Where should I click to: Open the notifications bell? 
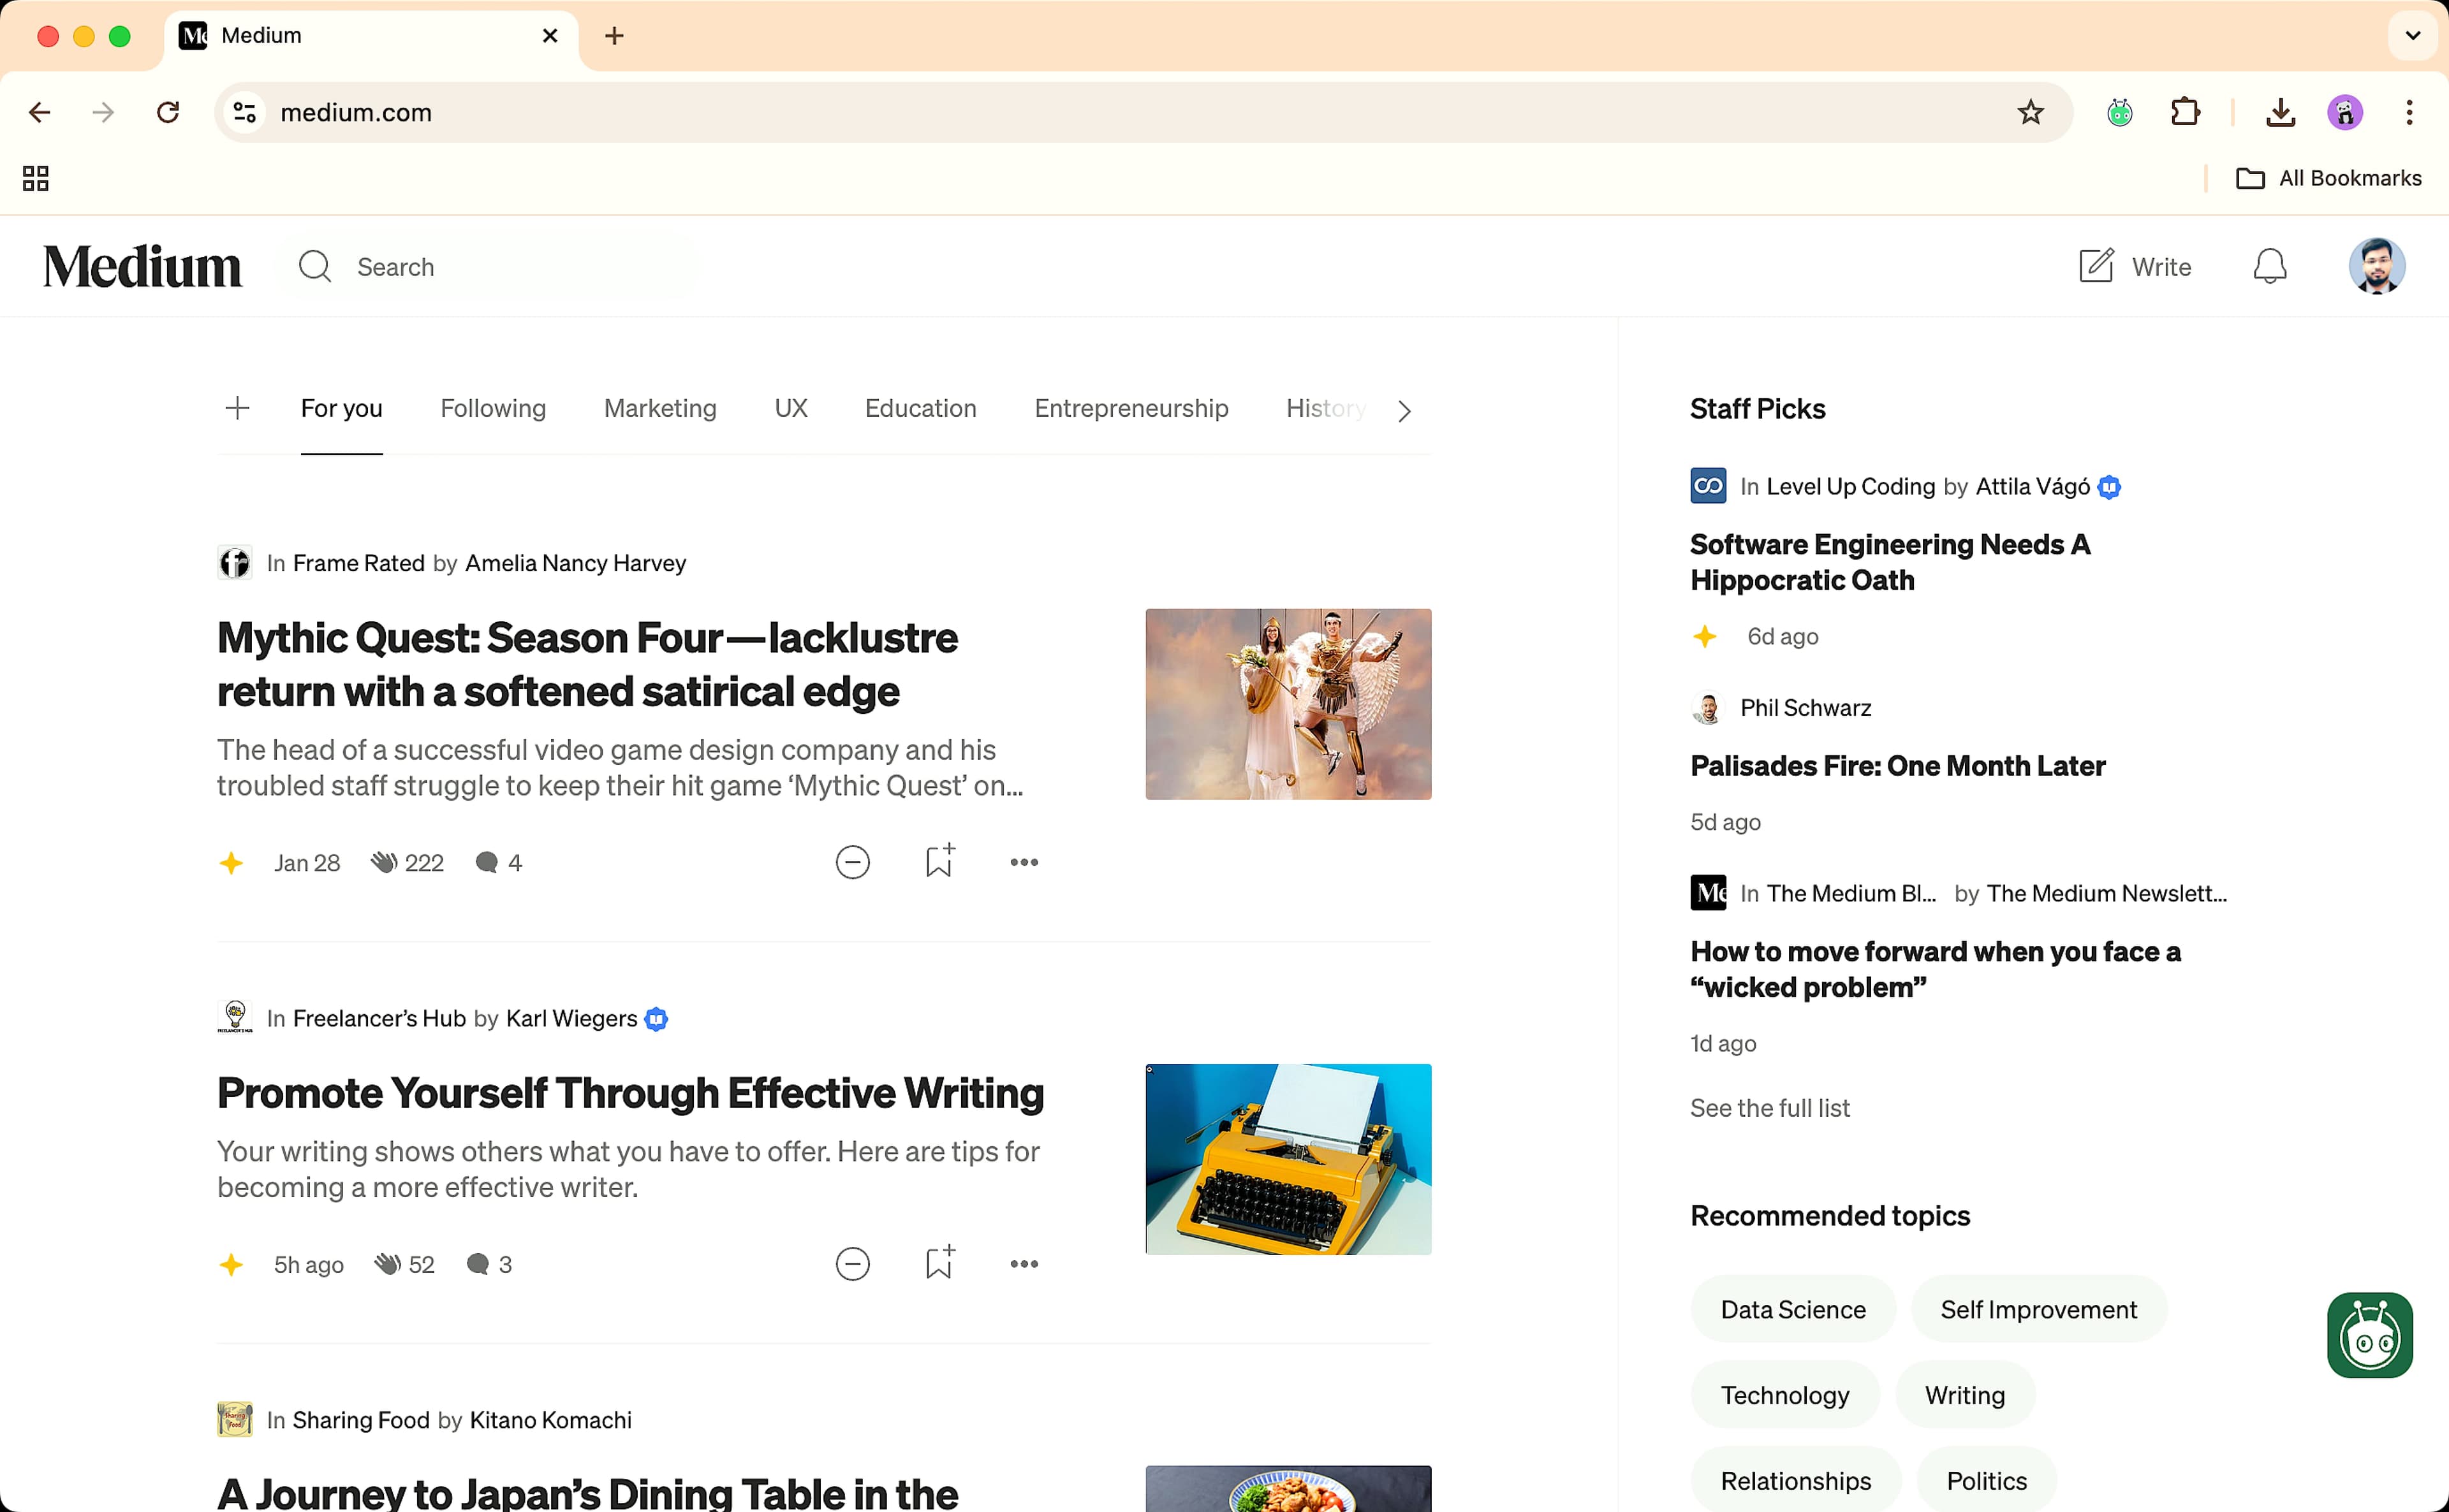coord(2269,267)
